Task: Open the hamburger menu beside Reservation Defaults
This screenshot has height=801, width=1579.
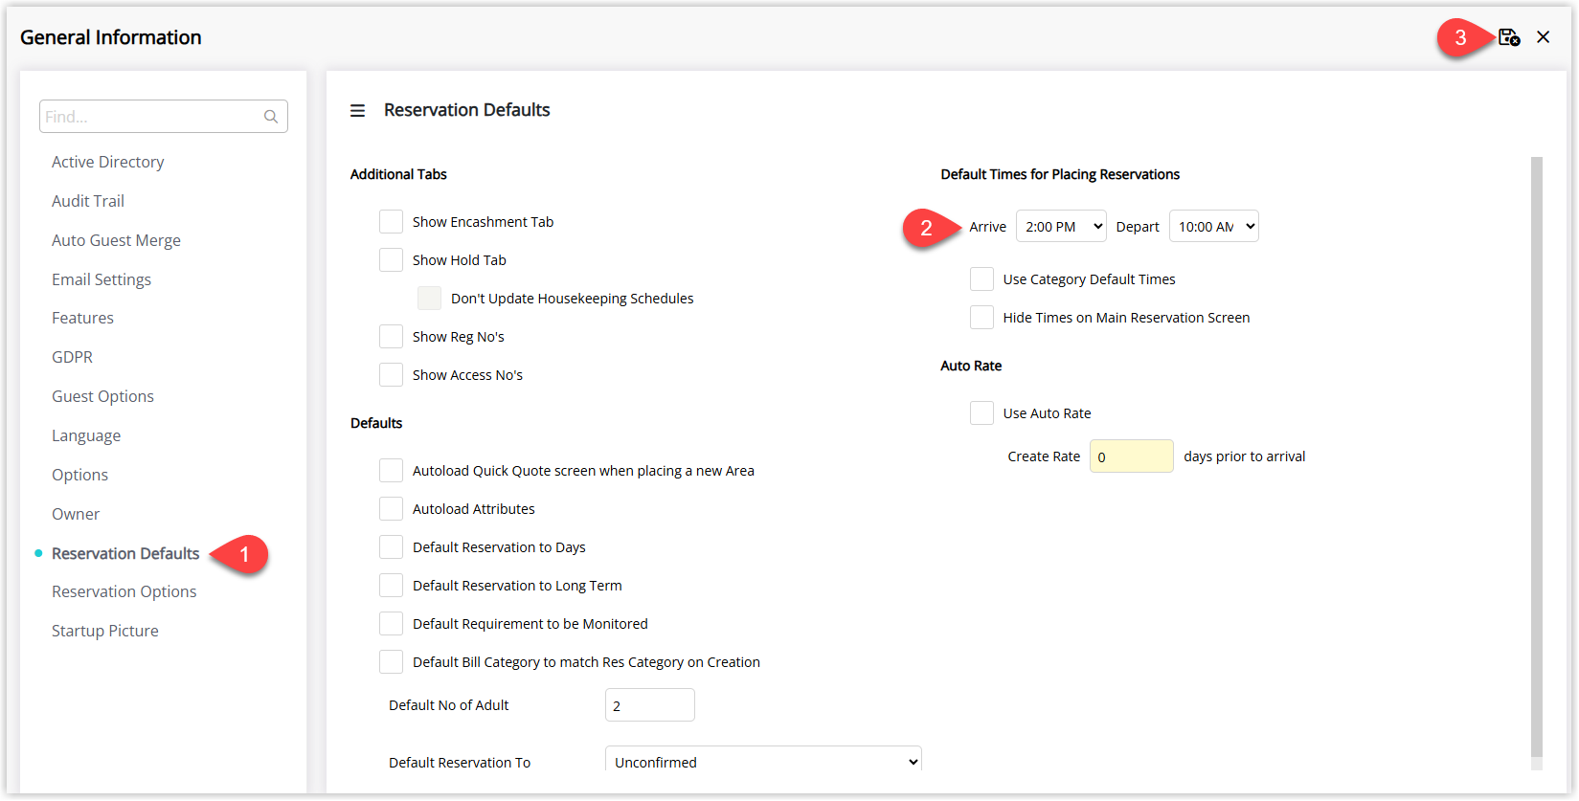Action: pos(357,111)
